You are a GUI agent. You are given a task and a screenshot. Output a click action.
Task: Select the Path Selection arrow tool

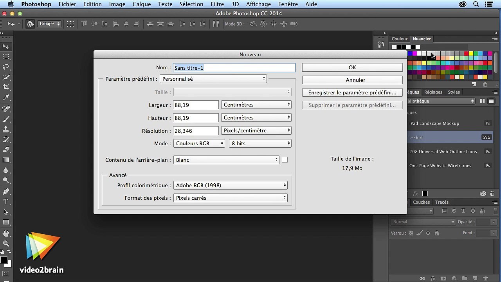click(x=6, y=212)
